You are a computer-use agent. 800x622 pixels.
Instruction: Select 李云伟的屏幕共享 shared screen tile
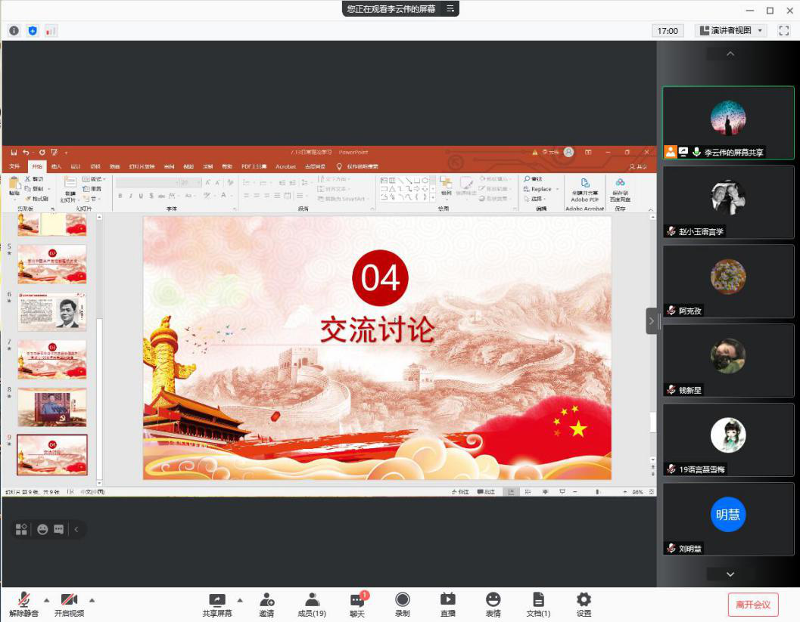coord(729,122)
